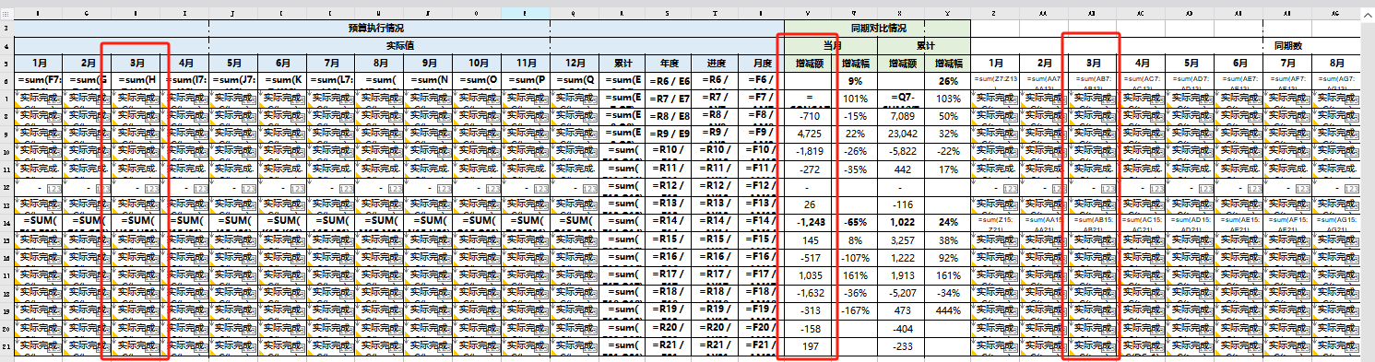This screenshot has width=1375, height=362.
Task: Select the formula cell starting =Q7-
Action: pos(902,99)
